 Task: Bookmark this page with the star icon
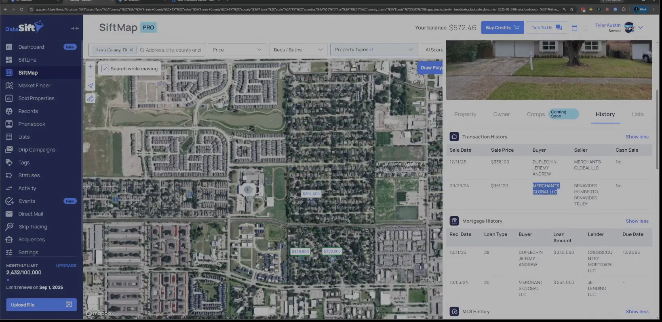point(571,9)
